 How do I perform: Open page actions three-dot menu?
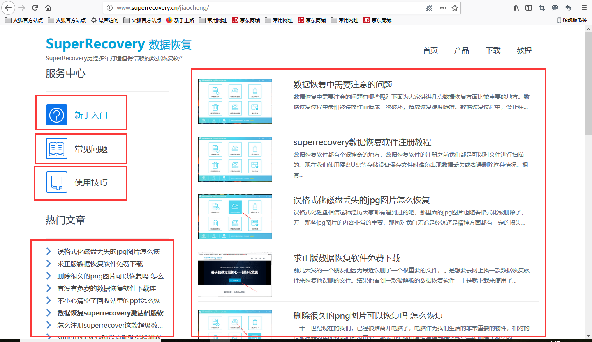pos(443,8)
